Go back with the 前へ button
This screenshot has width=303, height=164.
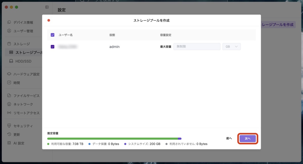(x=229, y=138)
